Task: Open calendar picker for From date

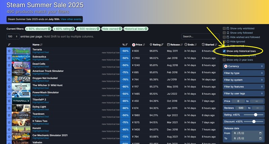Action: (260, 133)
